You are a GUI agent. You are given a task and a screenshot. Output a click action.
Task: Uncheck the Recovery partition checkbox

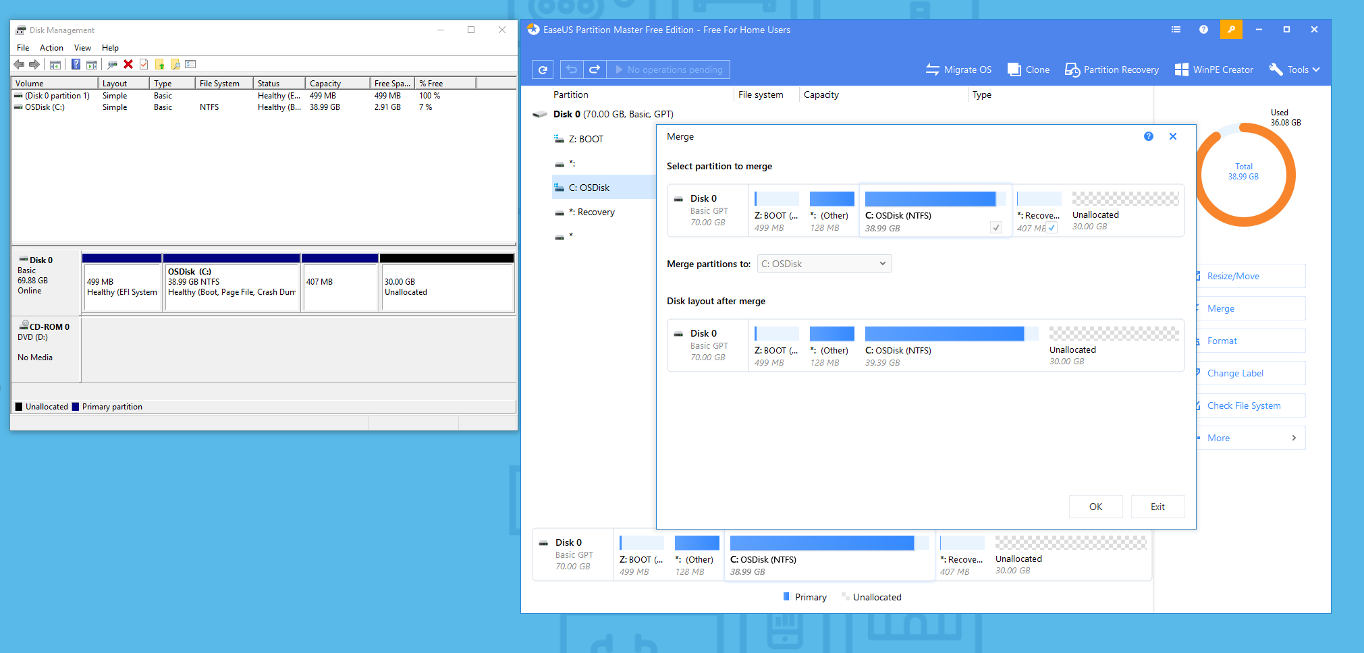pos(1052,227)
